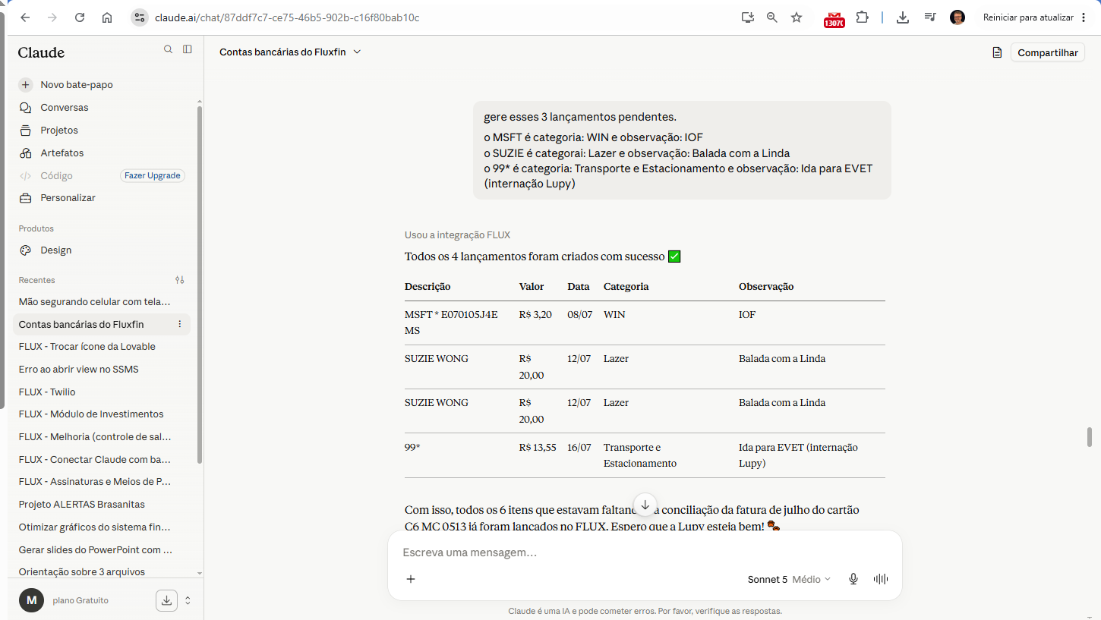The height and width of the screenshot is (620, 1101).
Task: Open the browser profile avatar
Action: tap(957, 17)
